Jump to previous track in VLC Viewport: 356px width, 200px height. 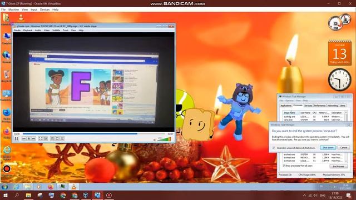[24, 138]
